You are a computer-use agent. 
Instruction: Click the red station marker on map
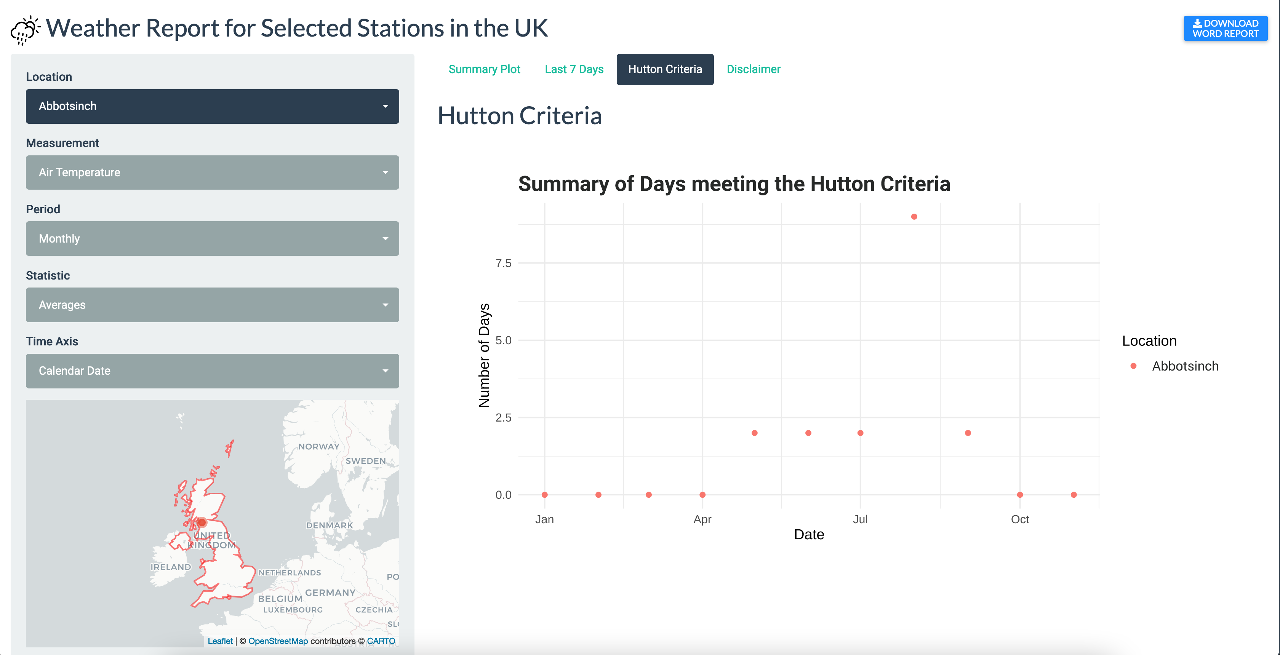(202, 522)
